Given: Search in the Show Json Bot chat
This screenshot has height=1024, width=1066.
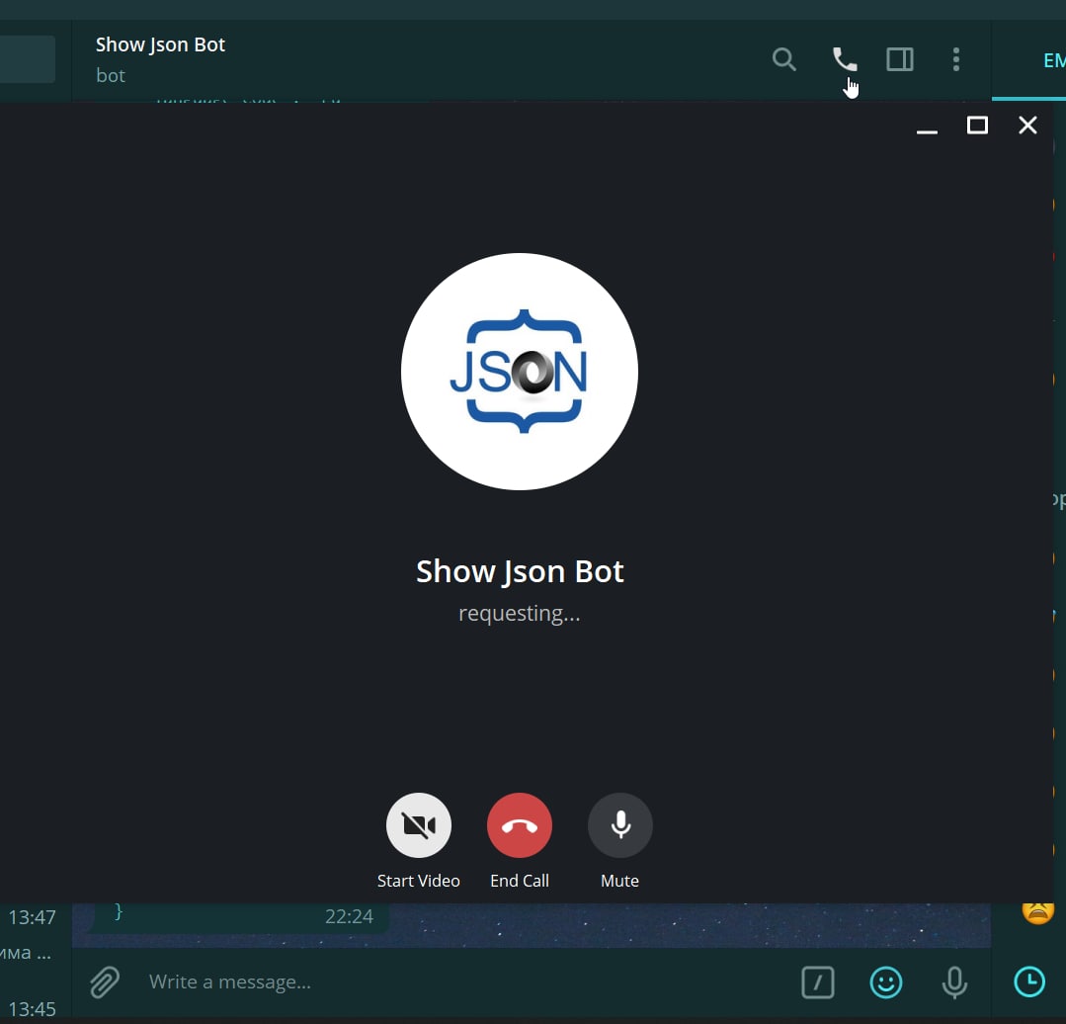Looking at the screenshot, I should 783,60.
